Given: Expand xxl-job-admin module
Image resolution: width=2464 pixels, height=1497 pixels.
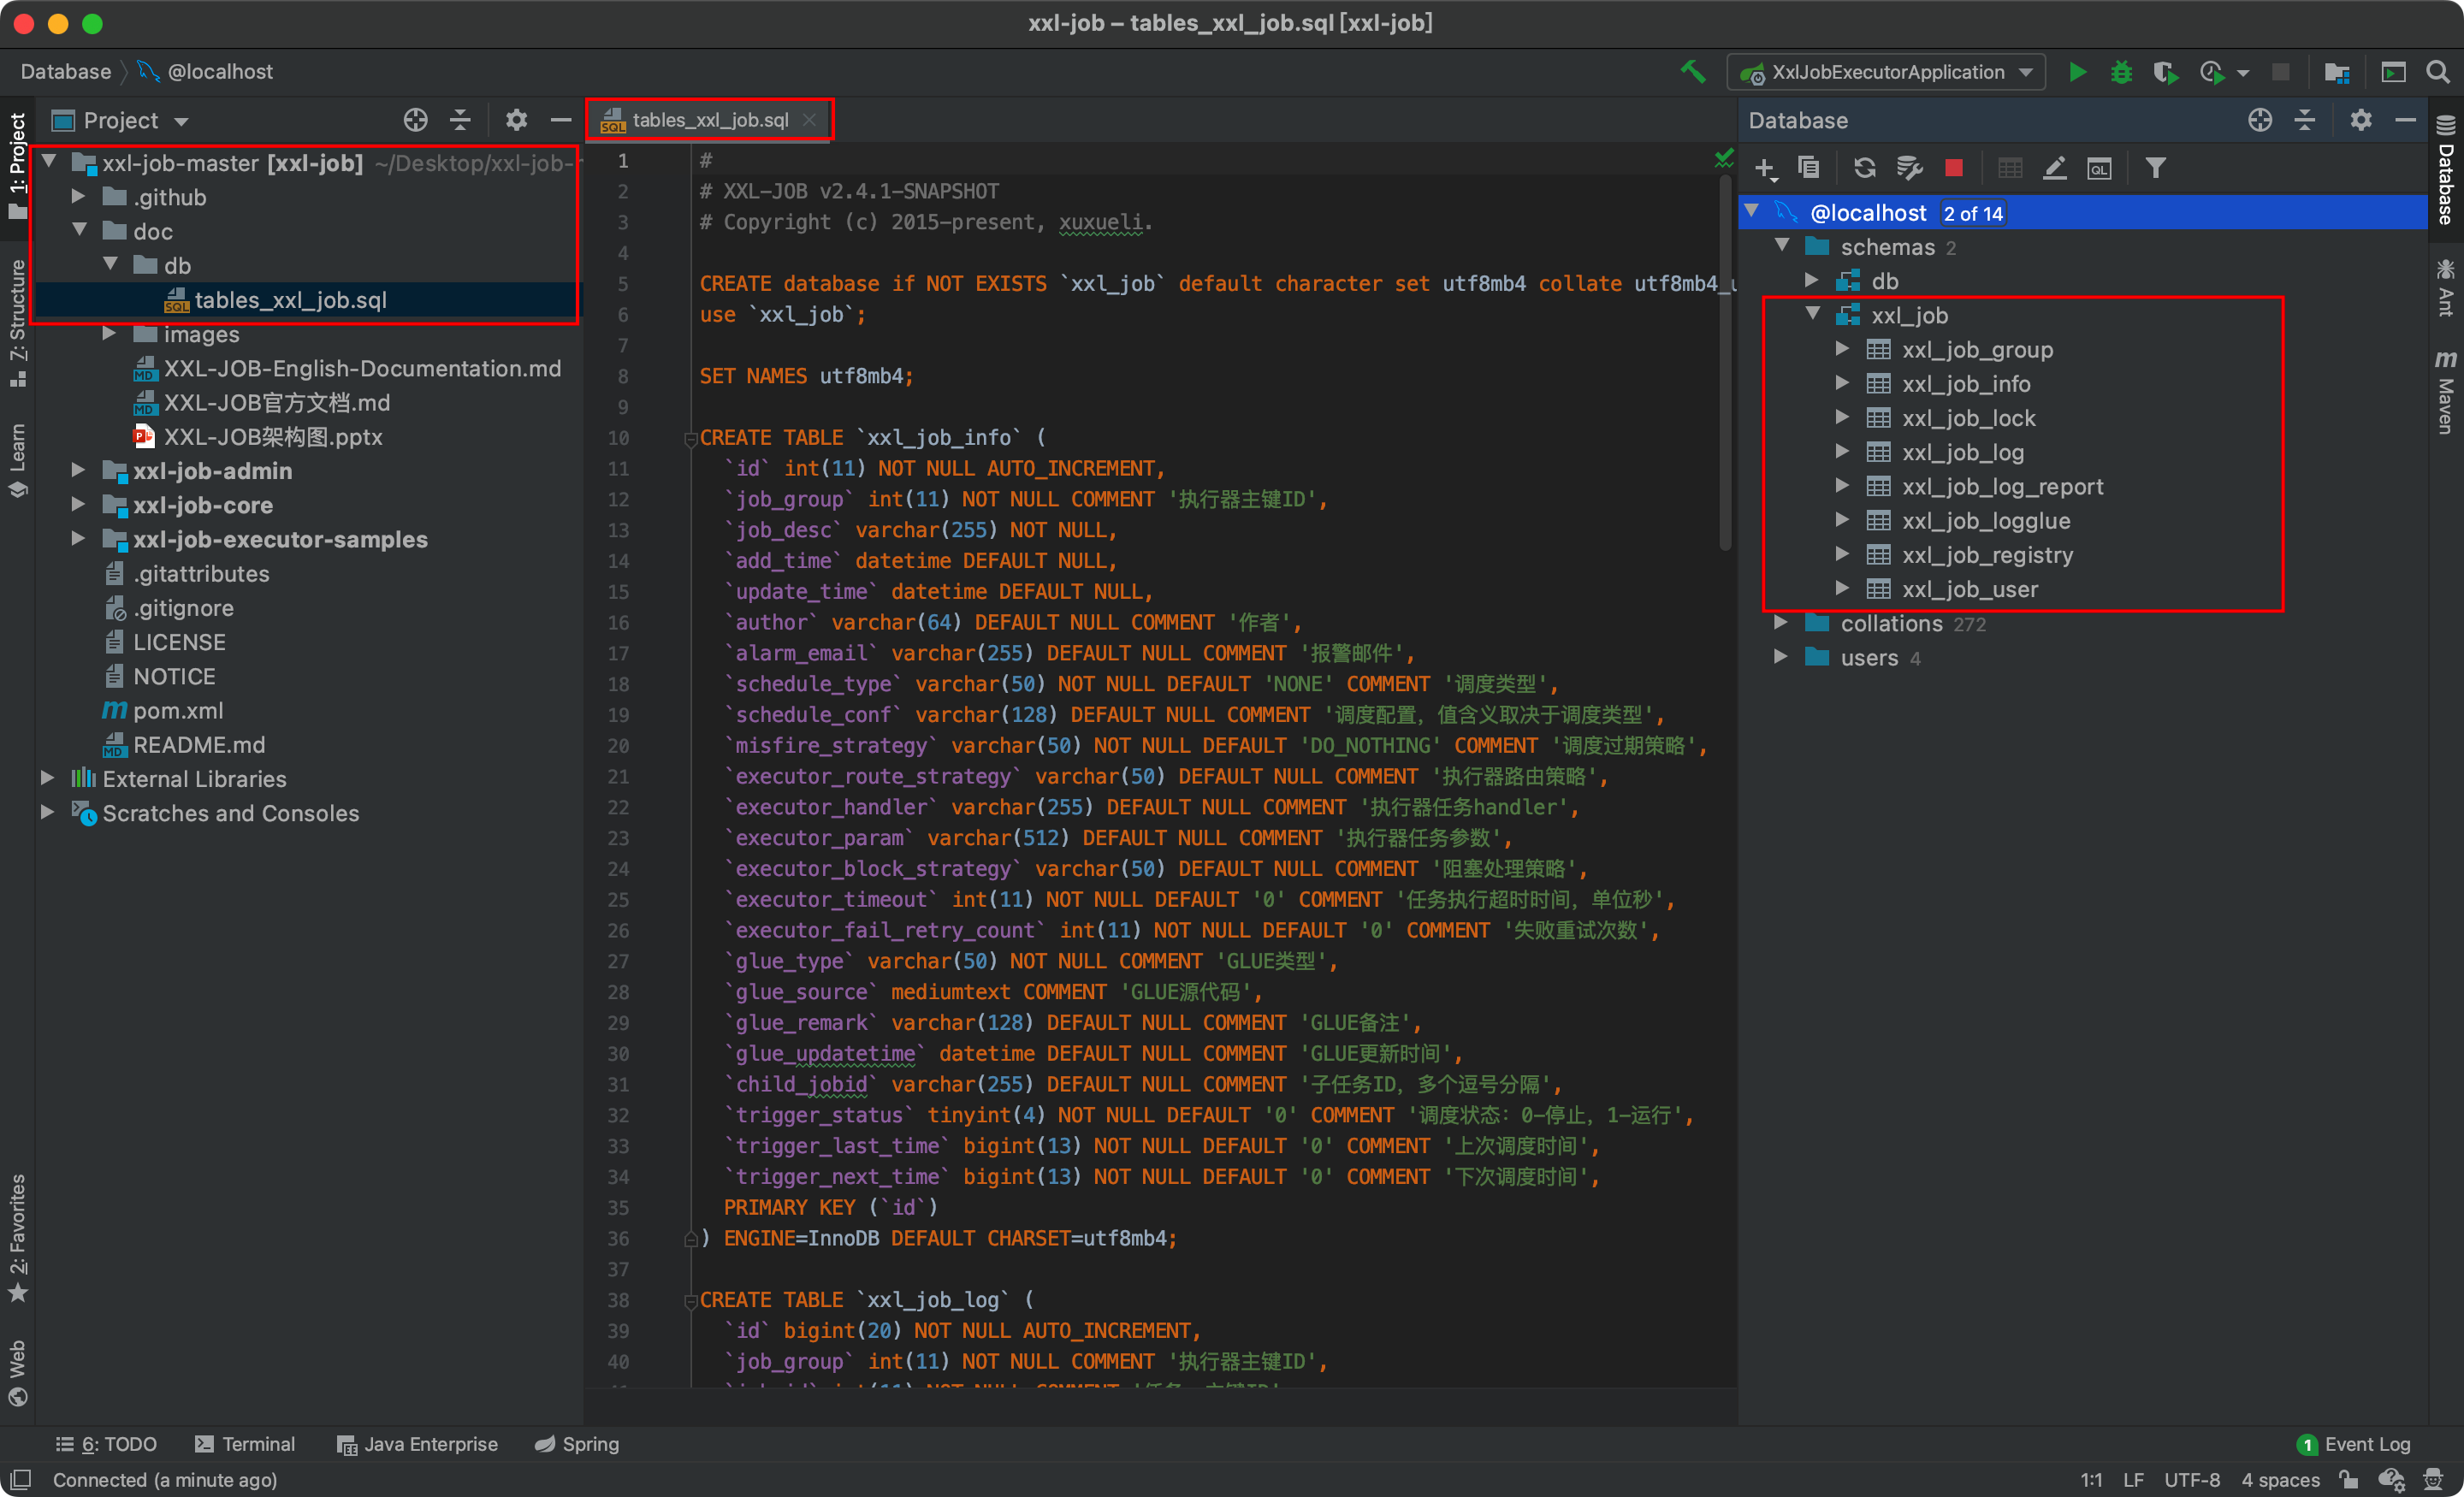Looking at the screenshot, I should pos(78,471).
